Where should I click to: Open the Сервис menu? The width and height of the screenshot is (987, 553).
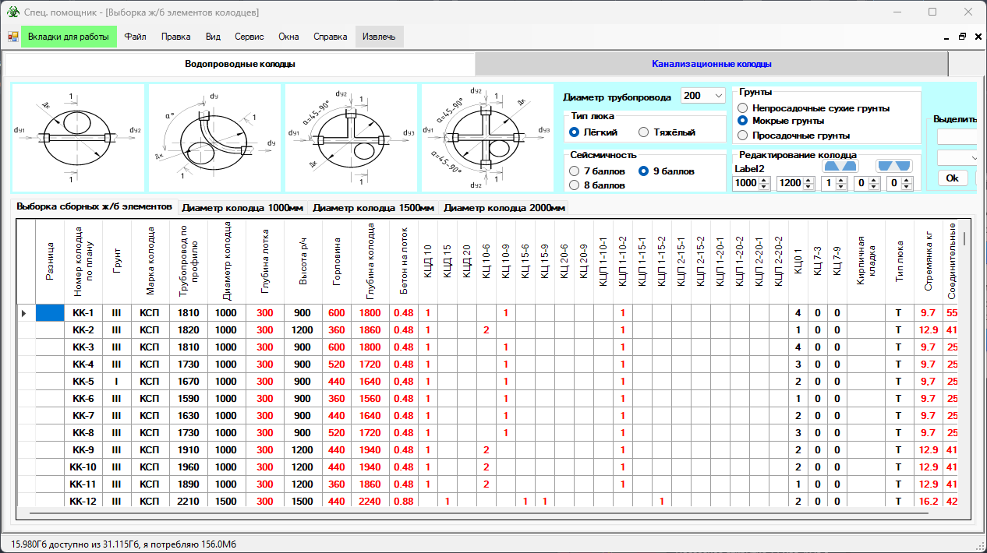click(249, 37)
